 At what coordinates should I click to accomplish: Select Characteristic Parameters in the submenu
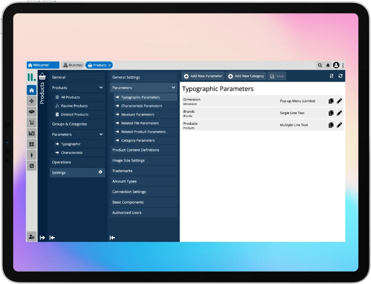click(x=141, y=105)
